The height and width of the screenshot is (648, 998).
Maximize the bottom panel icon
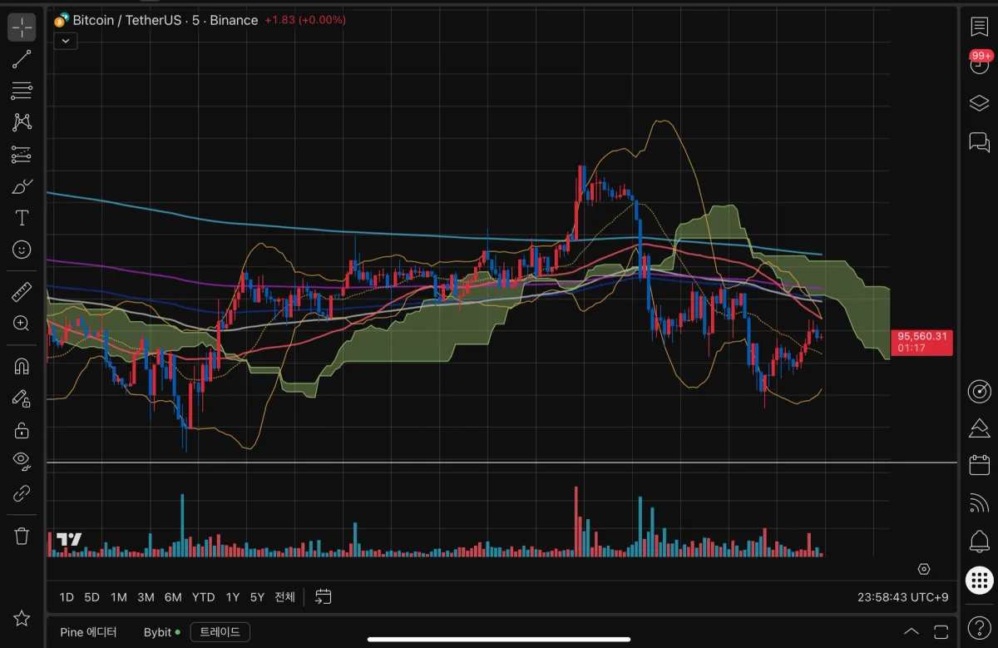941,631
